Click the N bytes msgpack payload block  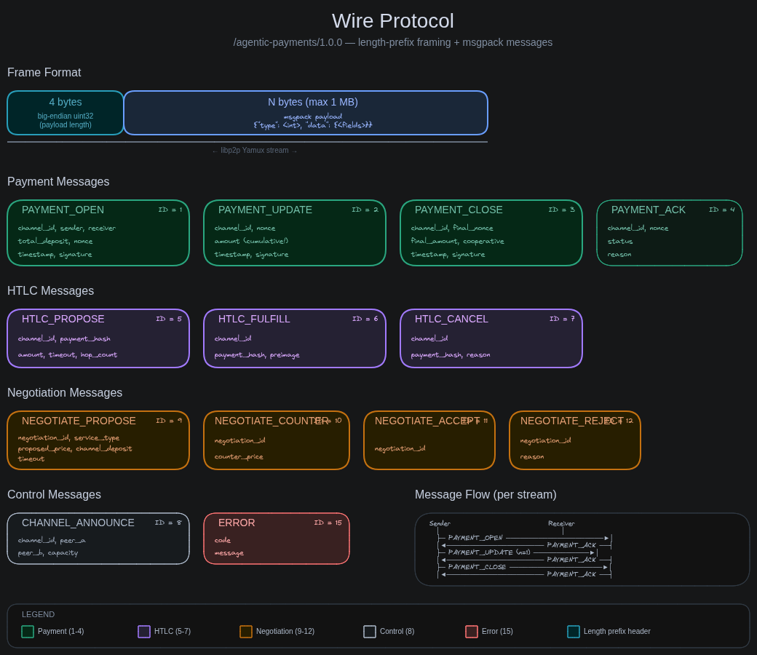(x=306, y=113)
